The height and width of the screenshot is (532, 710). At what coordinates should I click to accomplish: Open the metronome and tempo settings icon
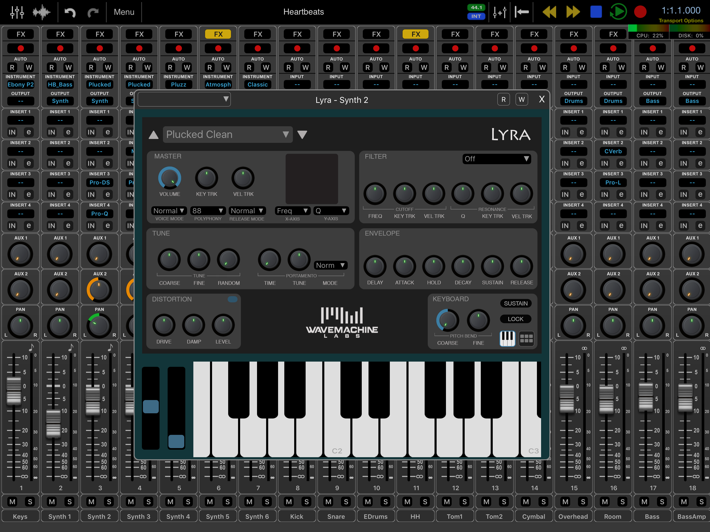[x=499, y=12]
